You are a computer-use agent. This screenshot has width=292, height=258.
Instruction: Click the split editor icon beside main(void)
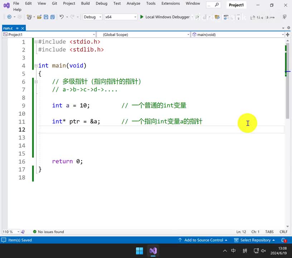pyautogui.click(x=288, y=35)
